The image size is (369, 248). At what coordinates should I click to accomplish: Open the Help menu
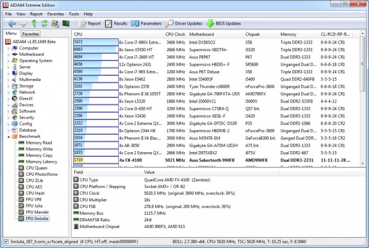pyautogui.click(x=88, y=14)
